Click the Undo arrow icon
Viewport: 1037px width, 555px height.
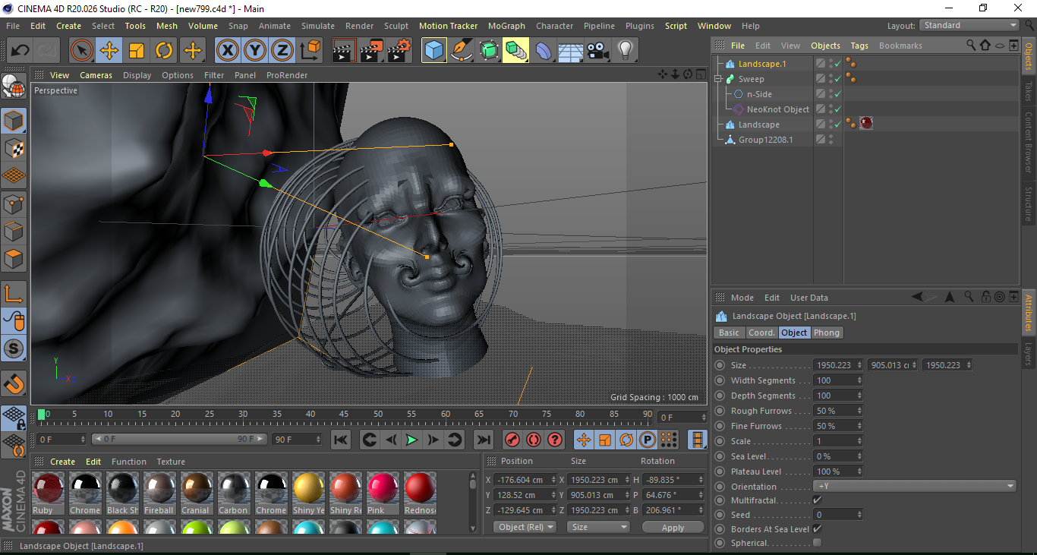tap(20, 51)
